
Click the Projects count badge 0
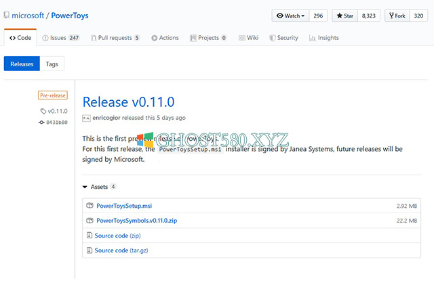(x=224, y=38)
